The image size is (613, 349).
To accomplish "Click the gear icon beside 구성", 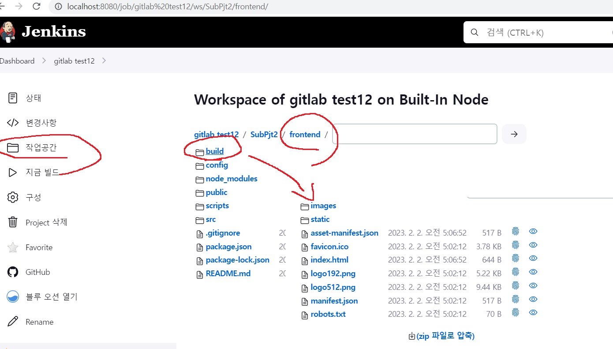I will coord(13,197).
